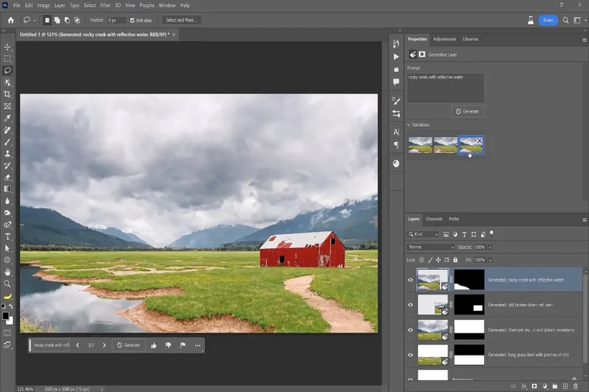Open the search icon in top bar

click(565, 20)
